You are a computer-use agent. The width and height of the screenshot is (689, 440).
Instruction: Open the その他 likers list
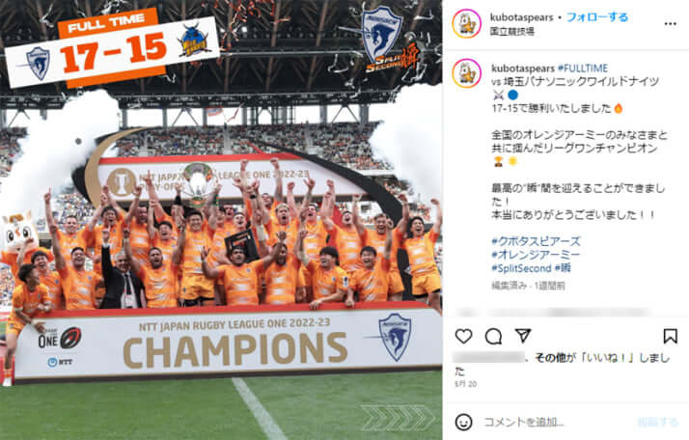pos(550,358)
